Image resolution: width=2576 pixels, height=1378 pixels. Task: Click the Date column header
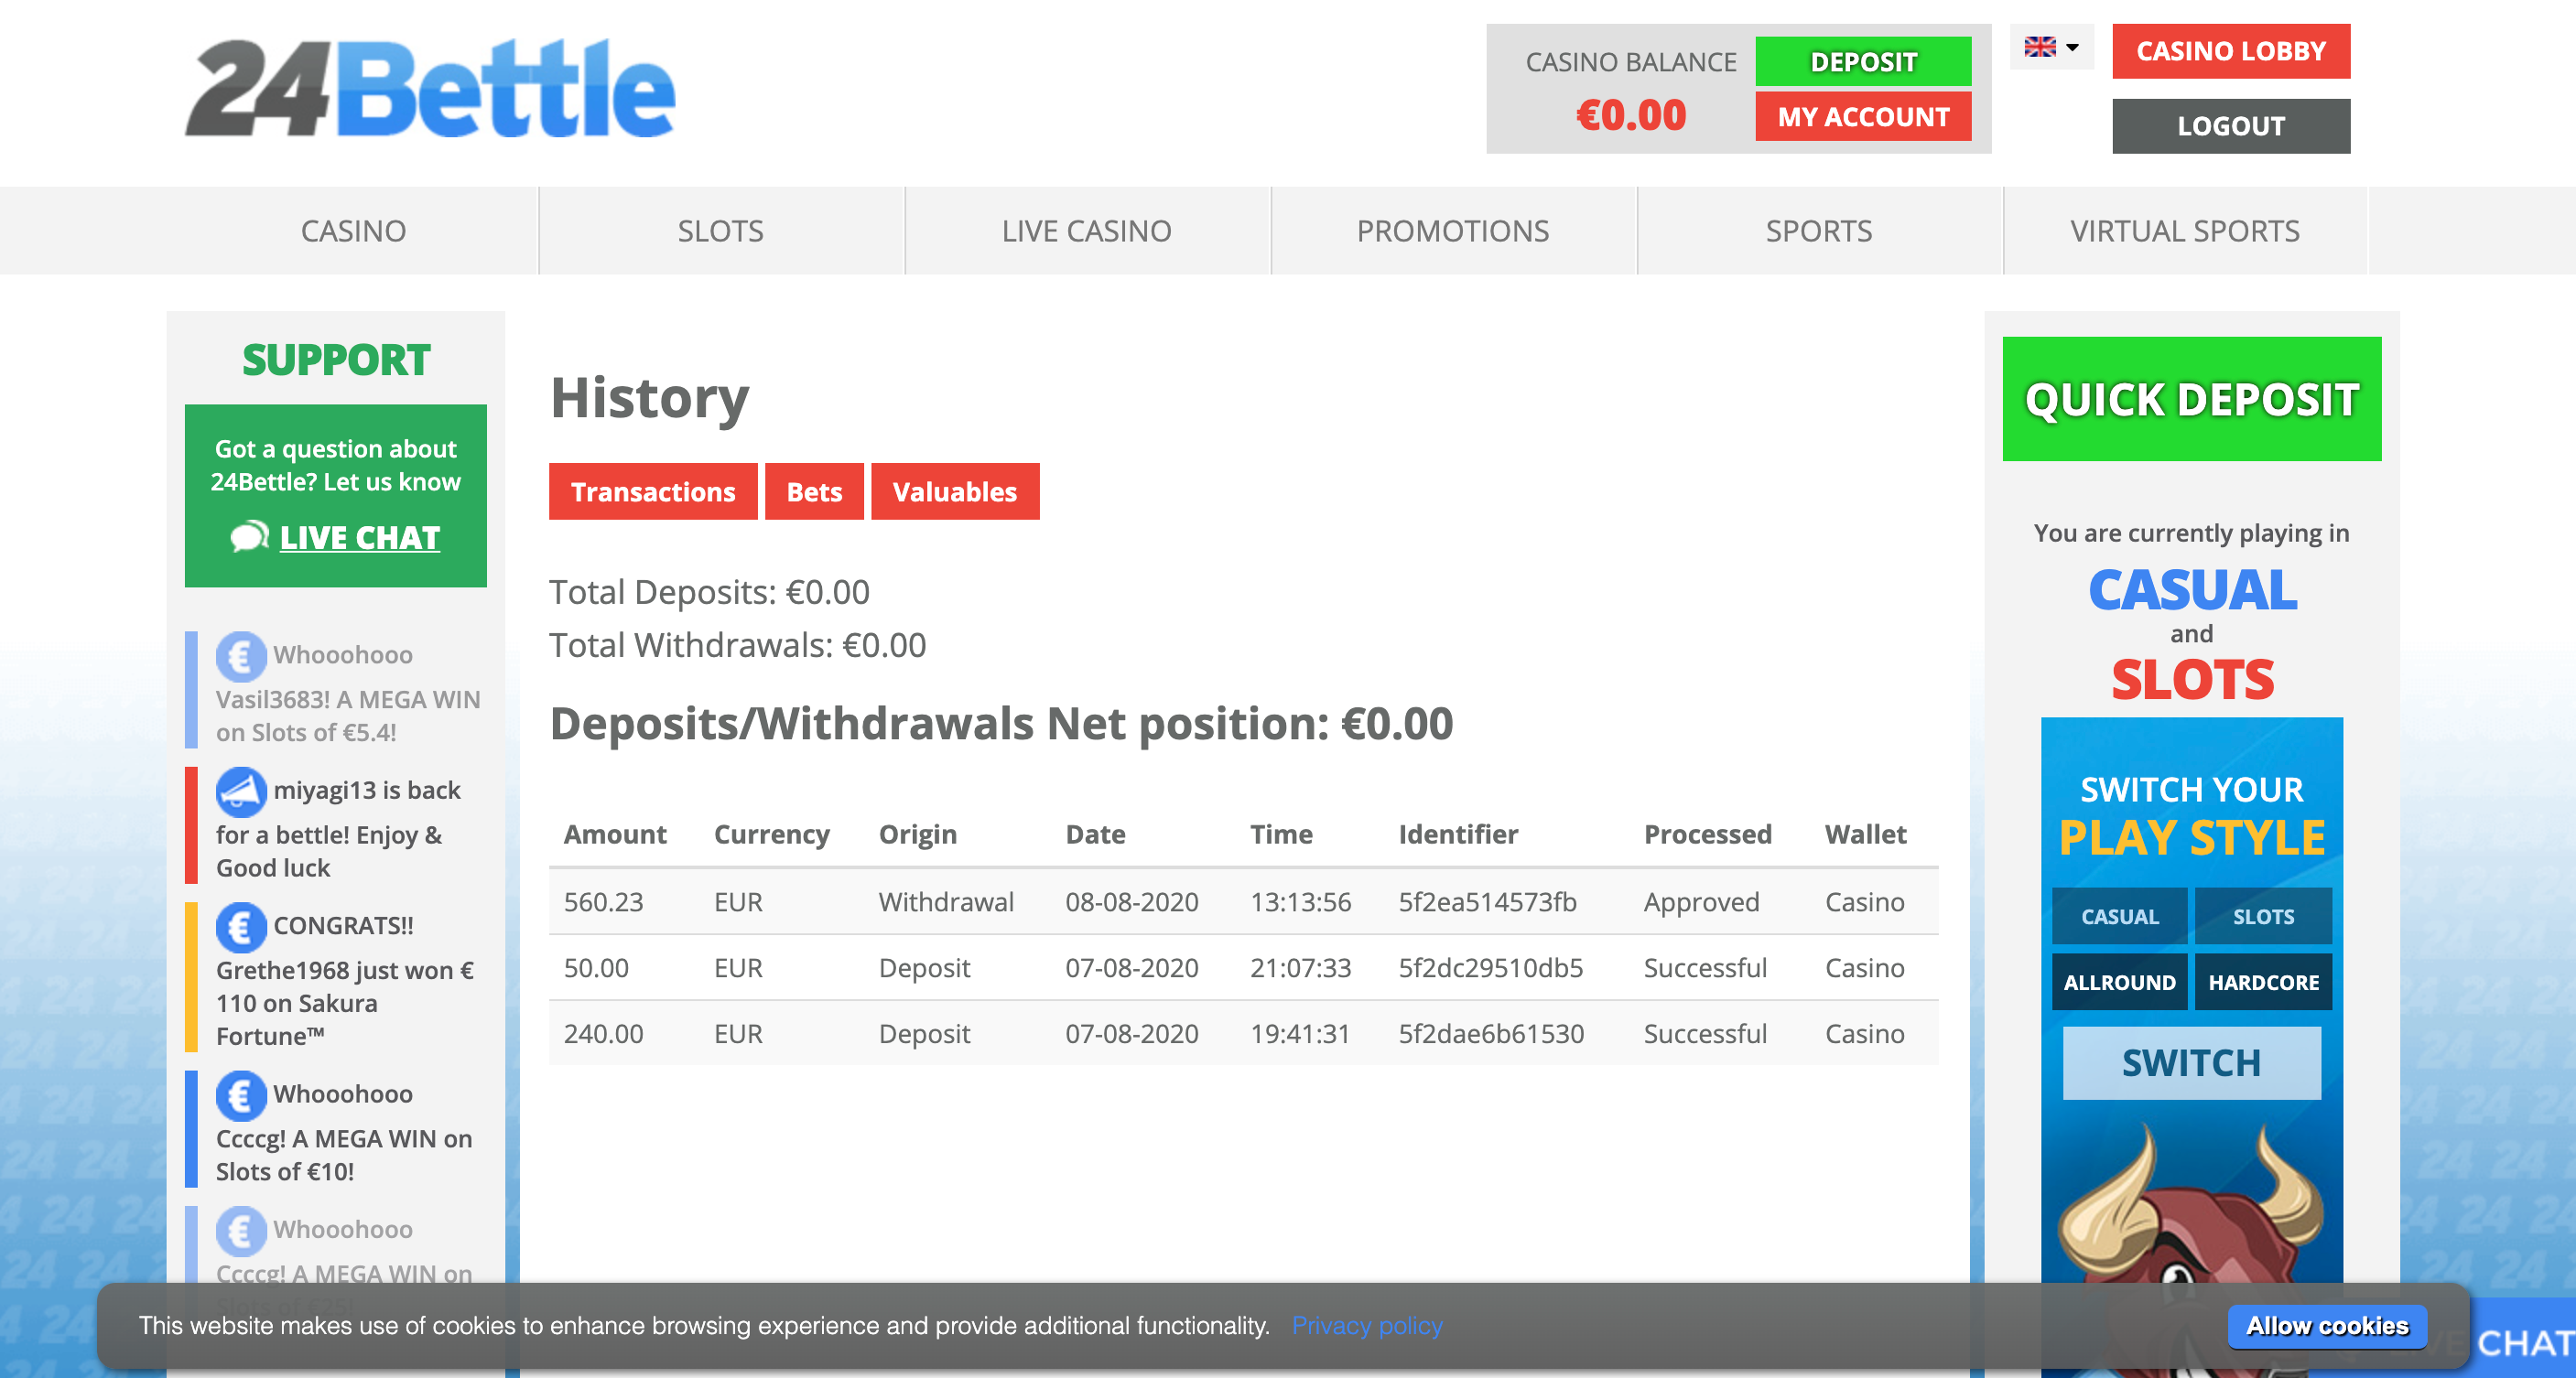[x=1095, y=834]
